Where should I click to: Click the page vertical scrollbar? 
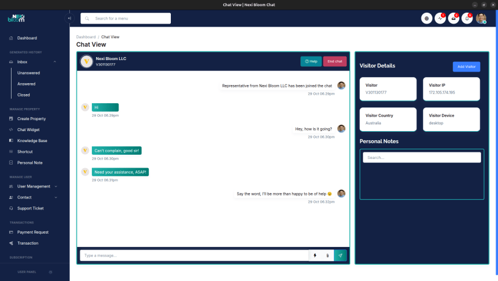tap(496, 143)
